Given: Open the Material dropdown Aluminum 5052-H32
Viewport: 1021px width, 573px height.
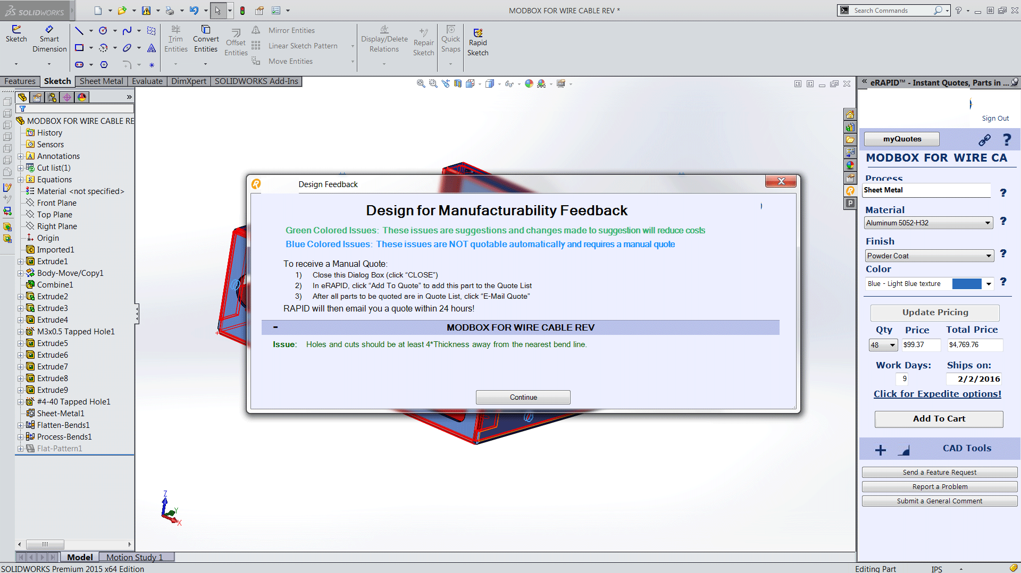Looking at the screenshot, I should click(928, 223).
